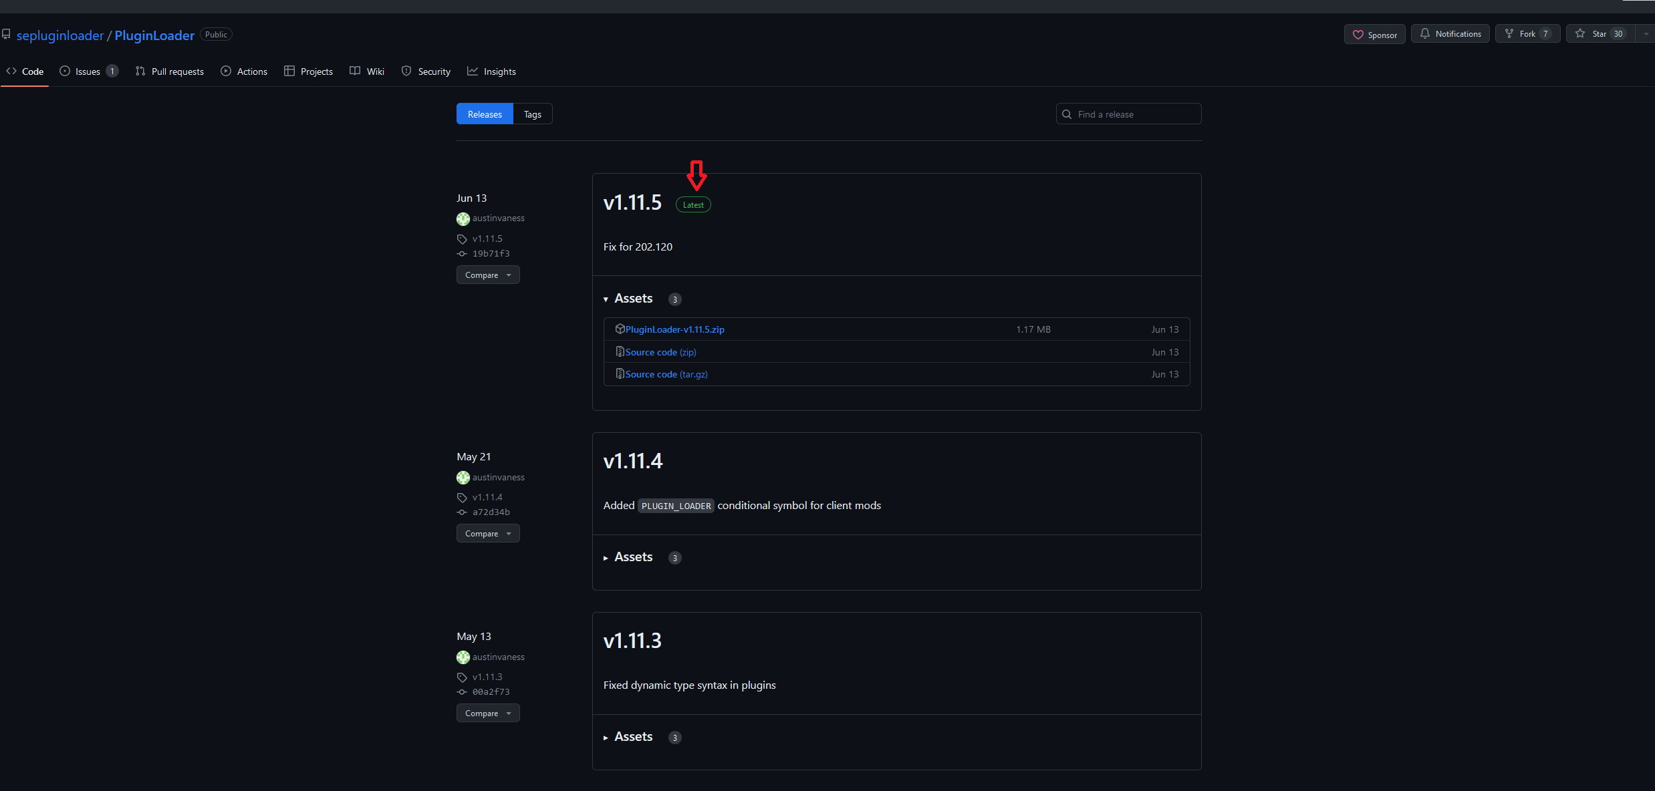Open the Compare dropdown for v1.11.3
This screenshot has width=1655, height=791.
(x=488, y=714)
